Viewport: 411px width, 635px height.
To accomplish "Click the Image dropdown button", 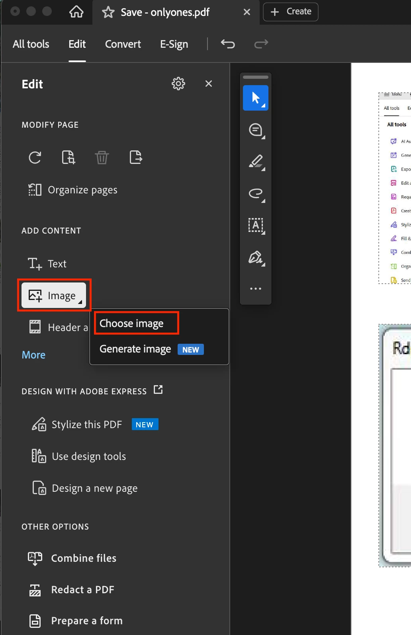I will click(x=54, y=295).
